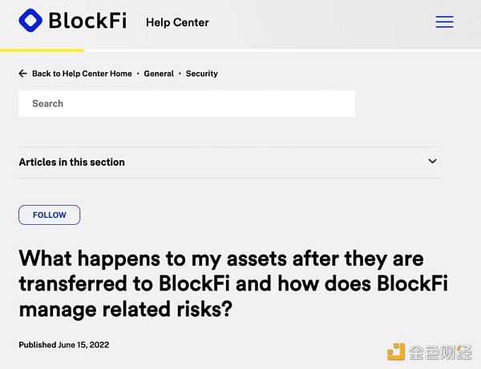The image size is (481, 369).
Task: Click the back arrow icon in breadcrumbs
Action: click(22, 74)
